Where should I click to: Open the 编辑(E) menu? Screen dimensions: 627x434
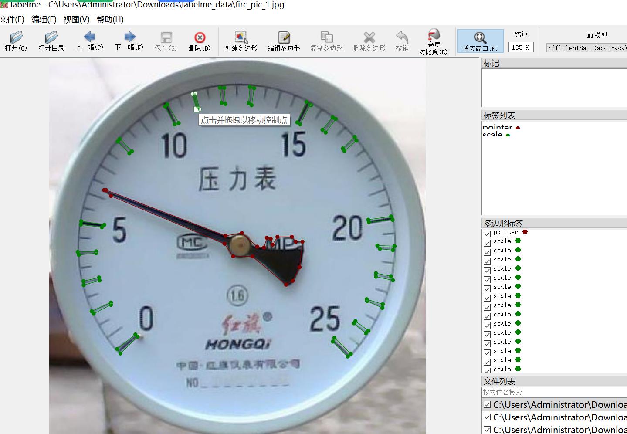click(x=44, y=20)
